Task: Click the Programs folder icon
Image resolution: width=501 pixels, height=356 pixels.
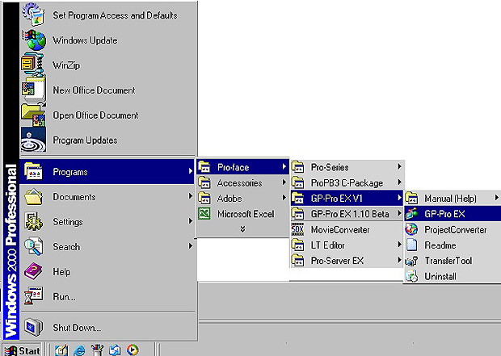Action: [34, 172]
